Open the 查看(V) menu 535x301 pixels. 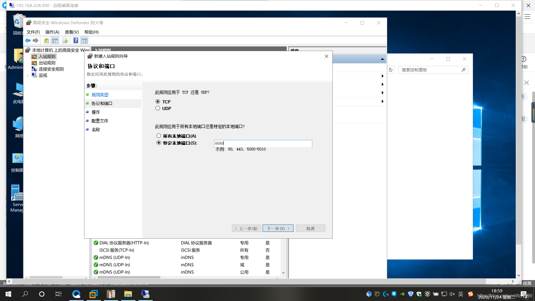tap(72, 32)
